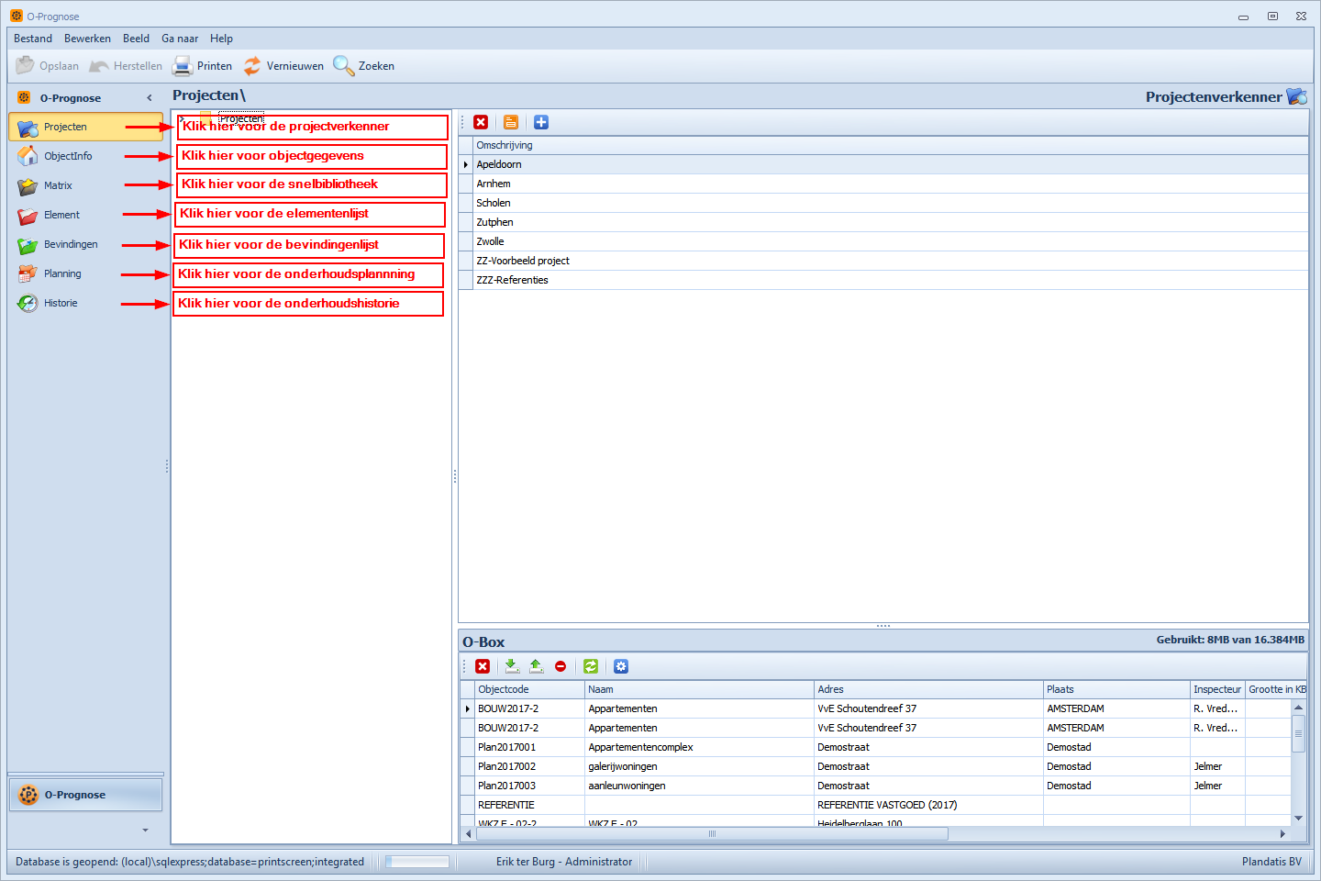Open the Help menu
Image resolution: width=1321 pixels, height=881 pixels.
[x=221, y=39]
